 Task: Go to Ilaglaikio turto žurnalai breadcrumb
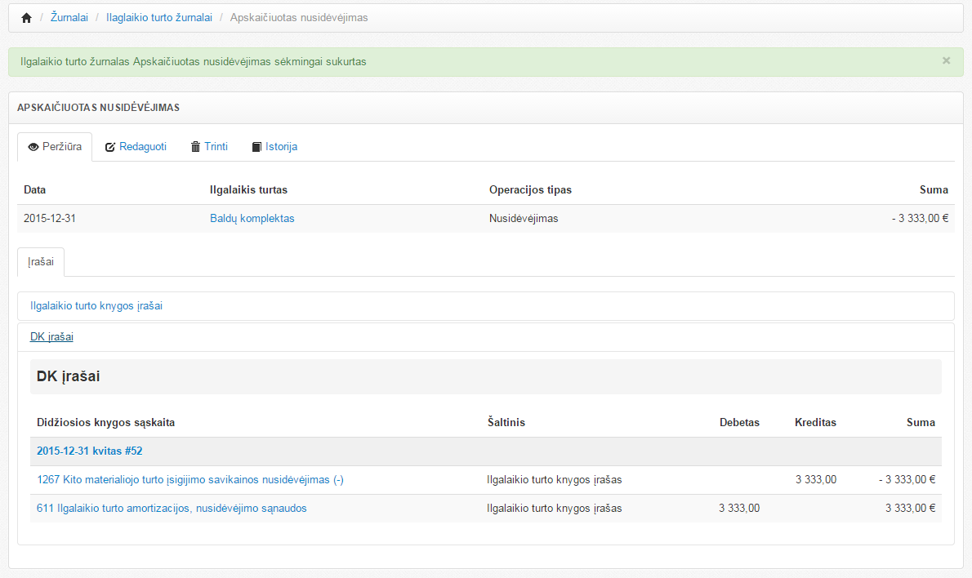click(x=159, y=18)
